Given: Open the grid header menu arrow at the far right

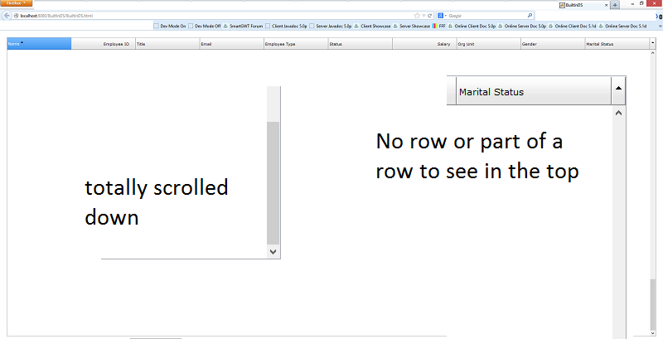Looking at the screenshot, I should point(654,43).
